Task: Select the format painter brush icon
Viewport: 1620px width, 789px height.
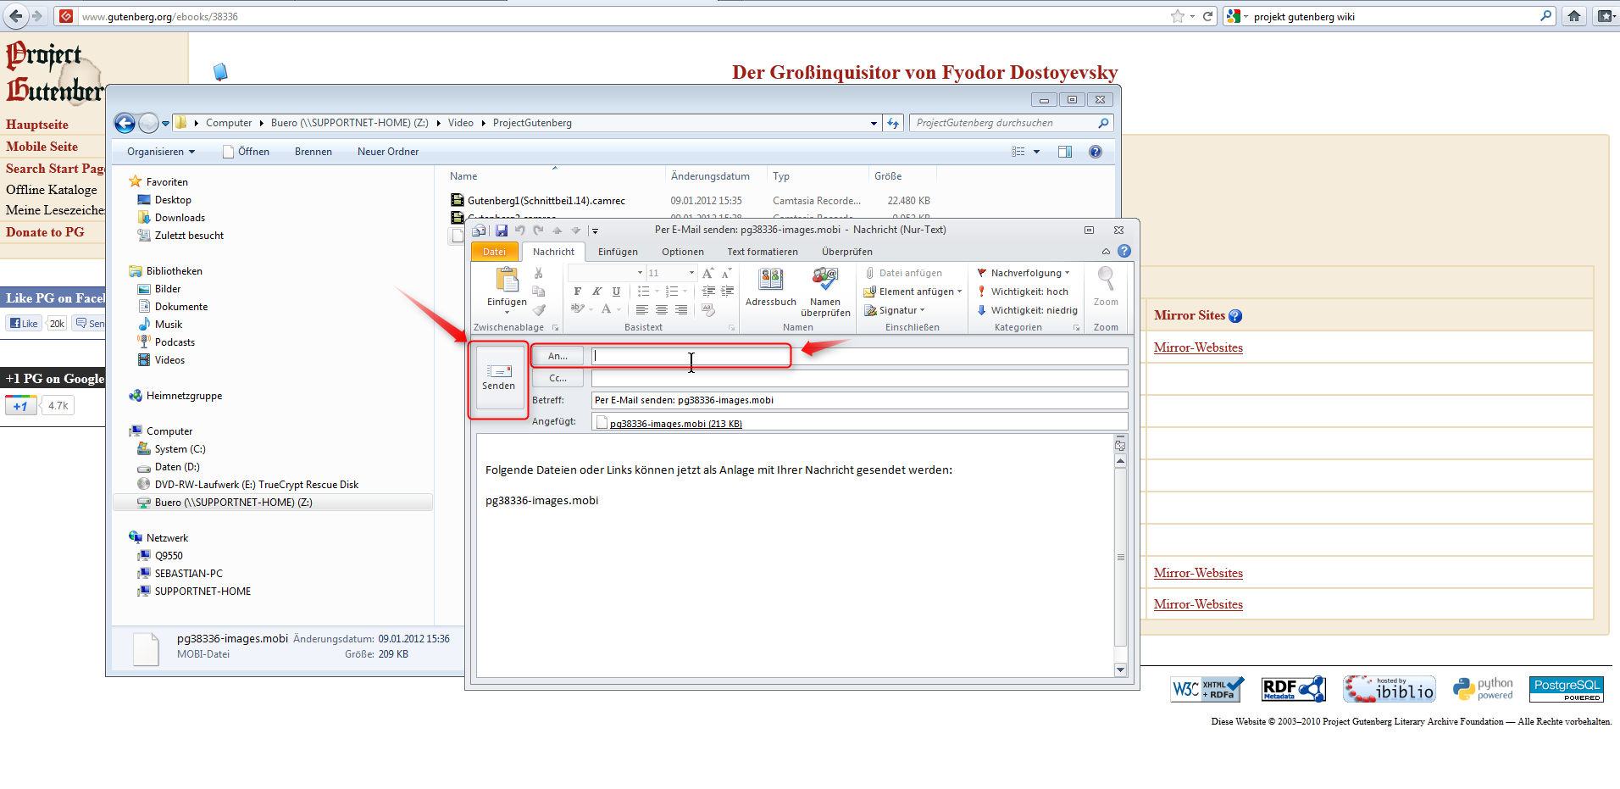Action: pos(538,310)
